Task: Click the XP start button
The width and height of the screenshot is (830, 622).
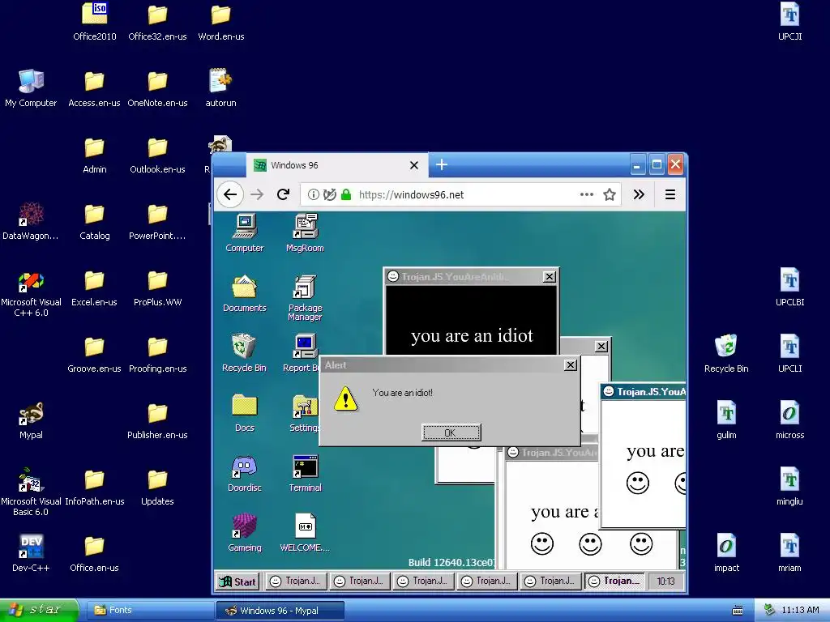Action: [38, 610]
